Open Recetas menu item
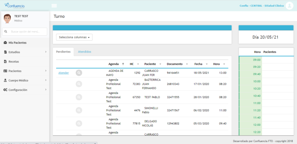The image size is (297, 144). tap(25, 61)
